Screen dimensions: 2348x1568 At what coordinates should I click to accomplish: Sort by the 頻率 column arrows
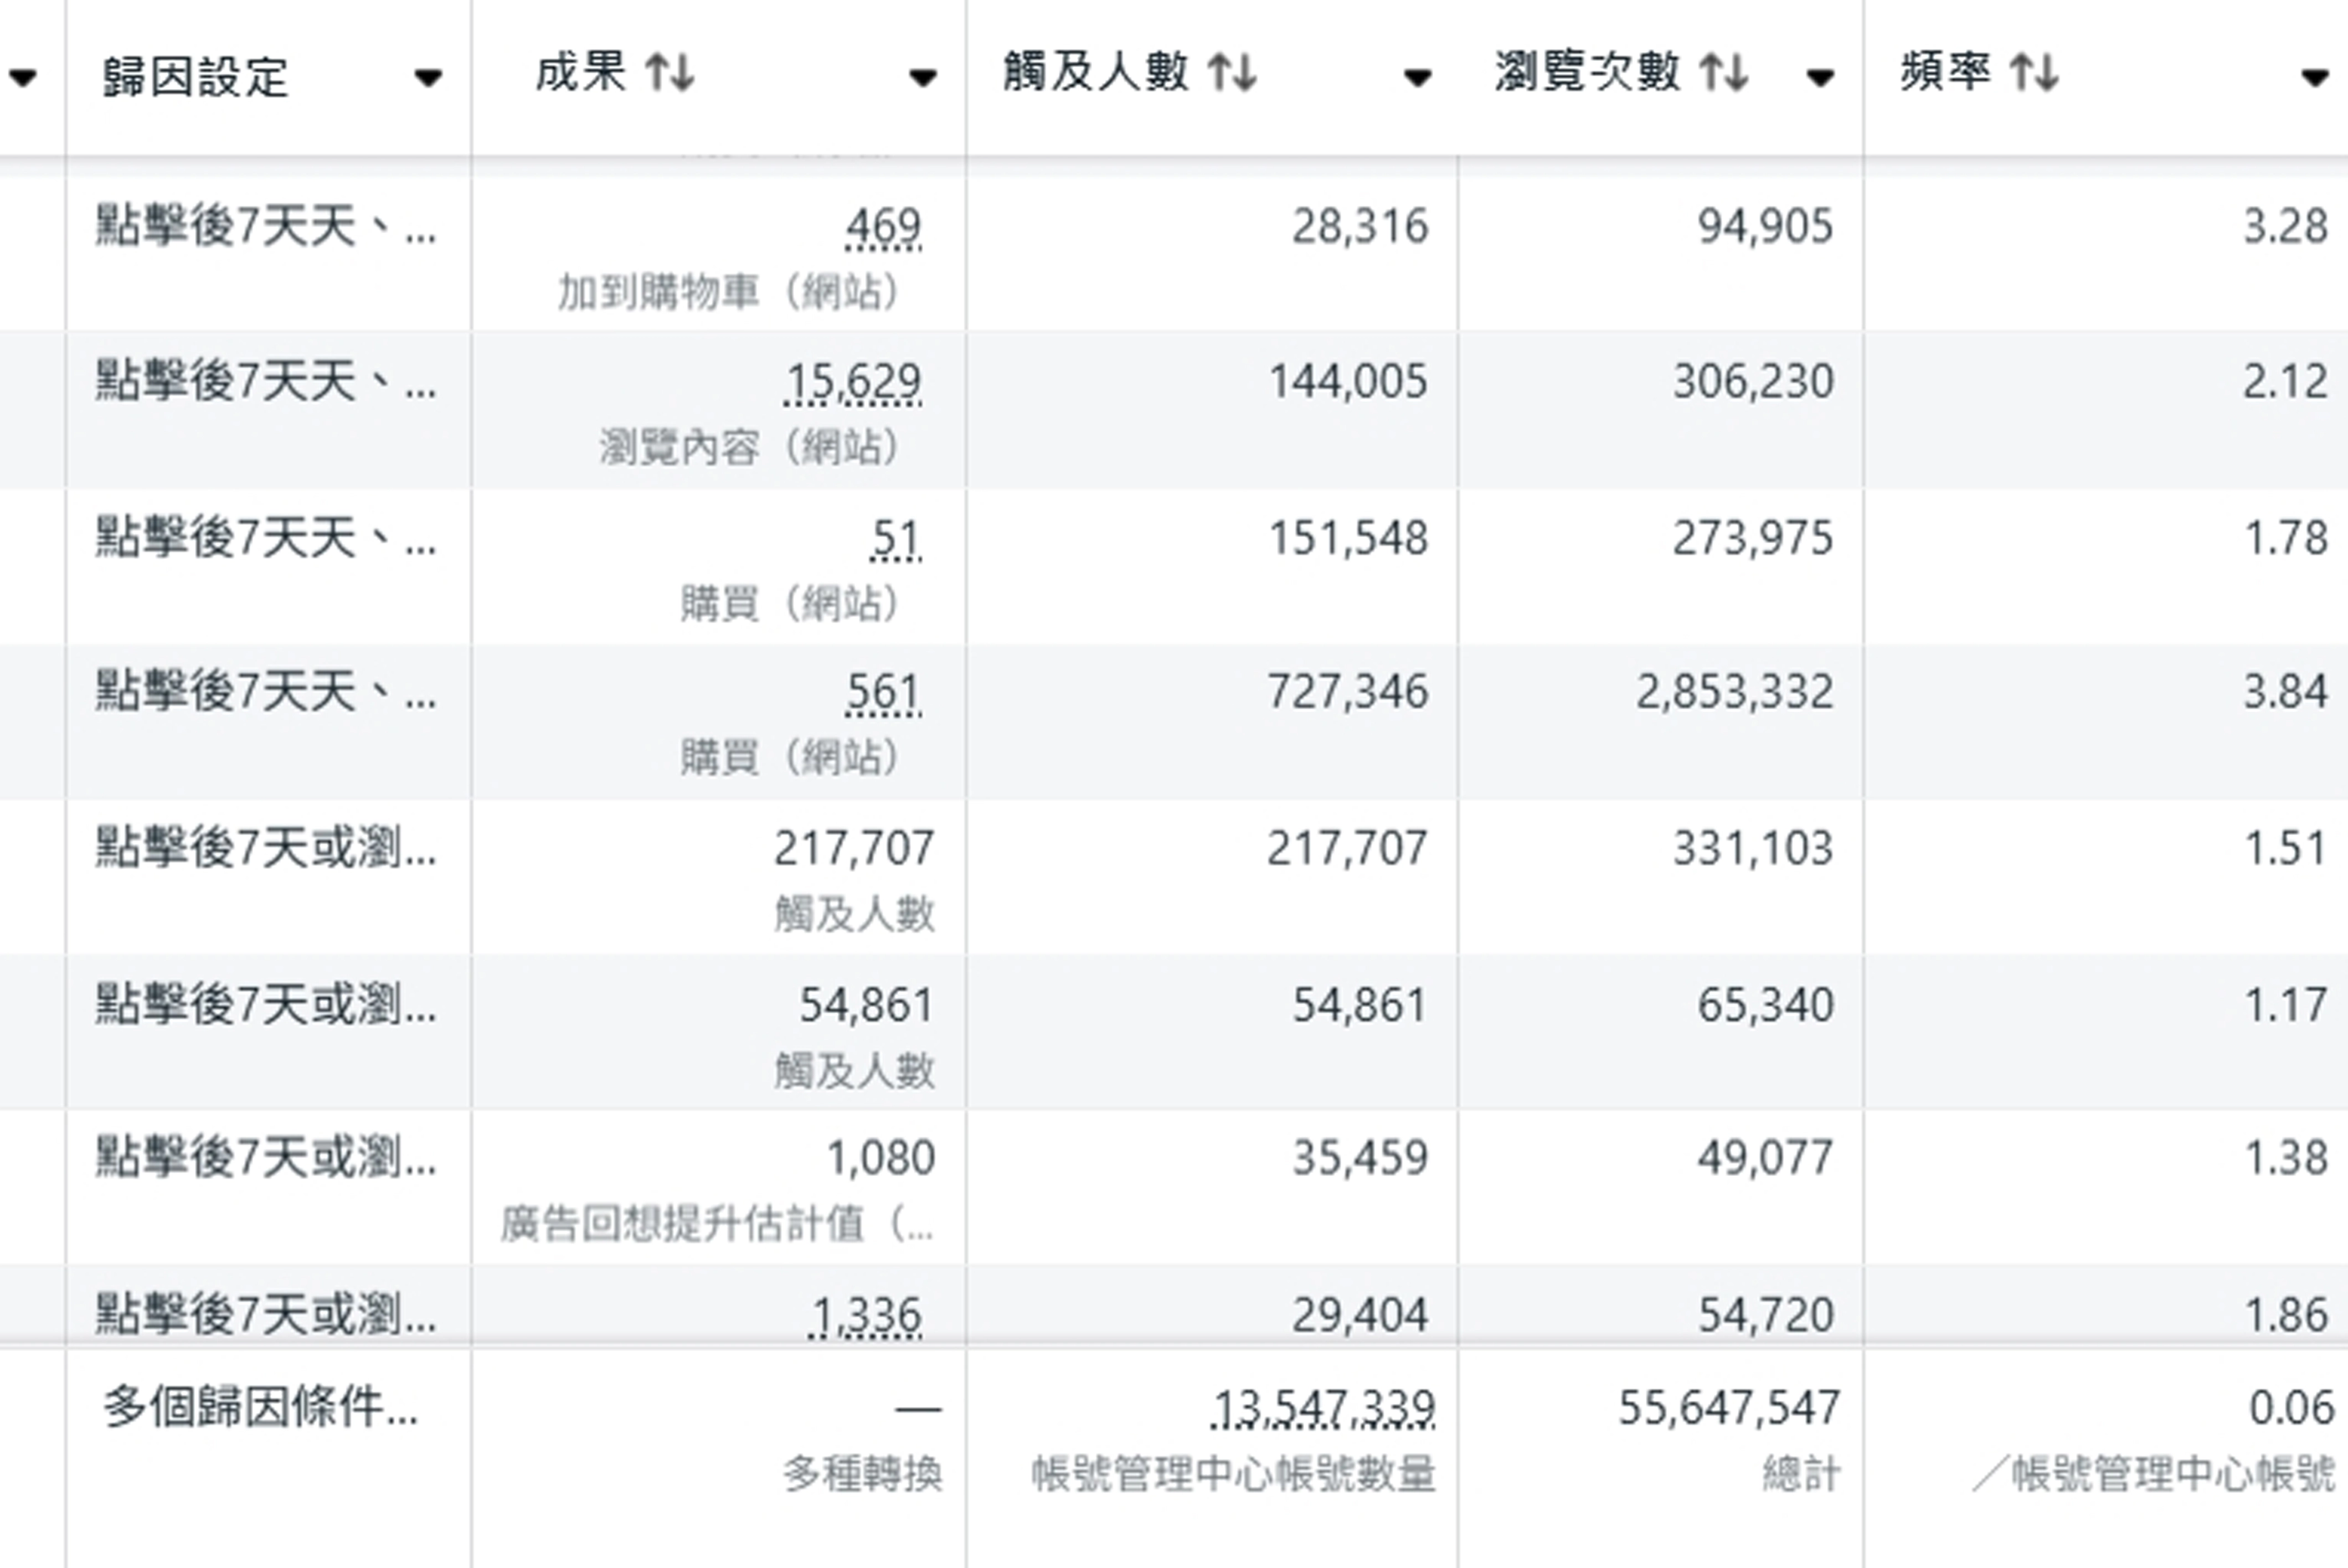(x=2034, y=73)
